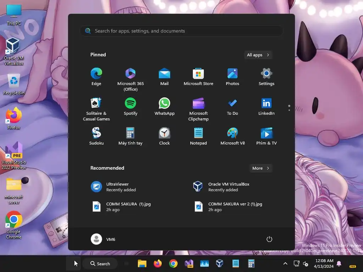
Task: Focus the Start menu search field
Action: click(181, 31)
